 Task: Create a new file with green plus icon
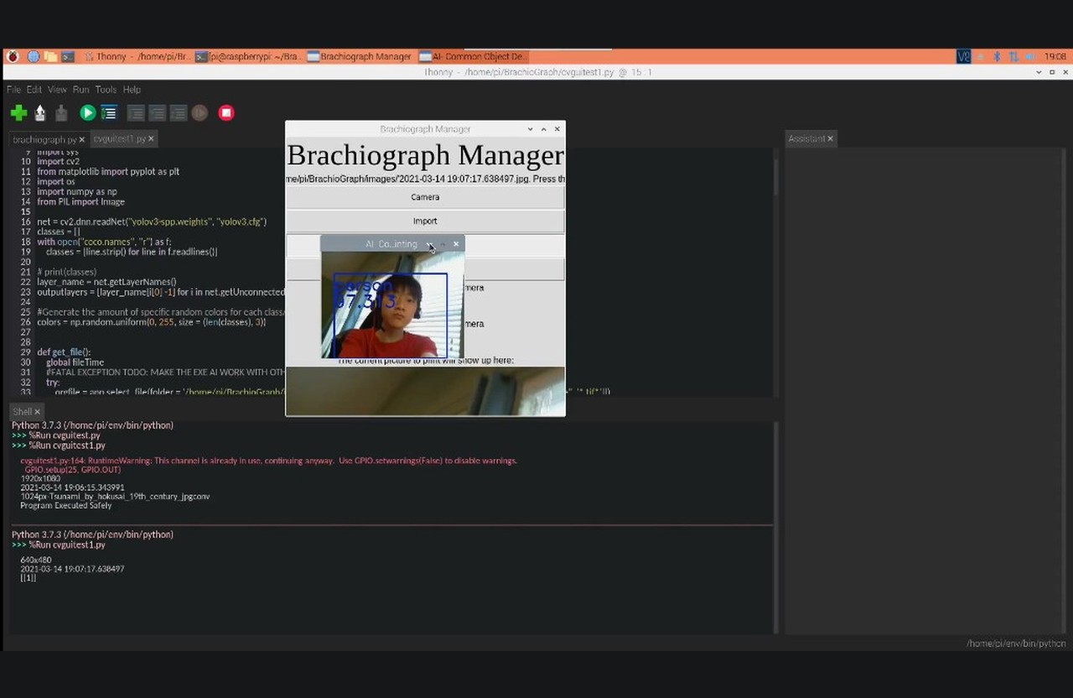pos(18,112)
